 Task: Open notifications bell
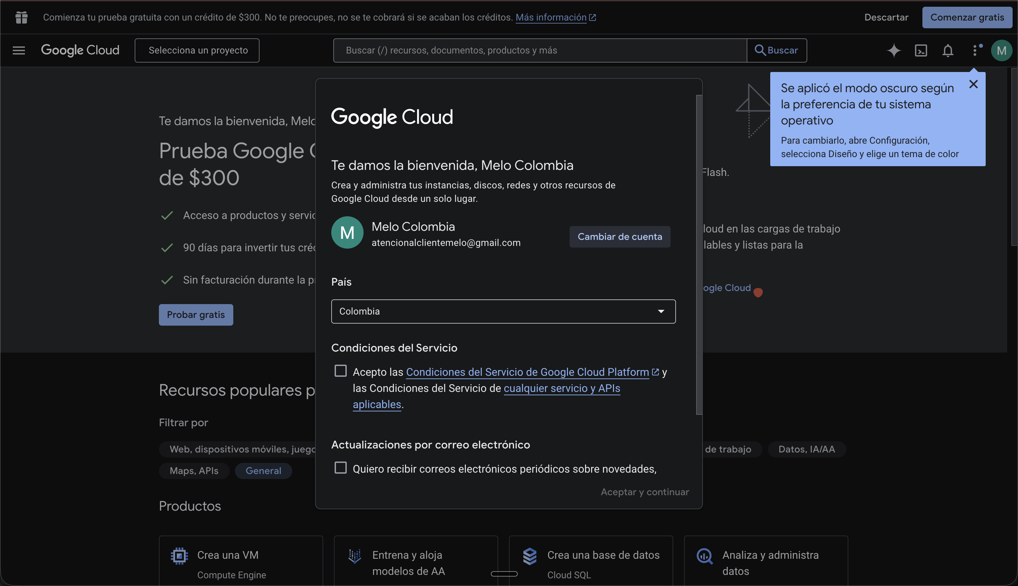948,50
